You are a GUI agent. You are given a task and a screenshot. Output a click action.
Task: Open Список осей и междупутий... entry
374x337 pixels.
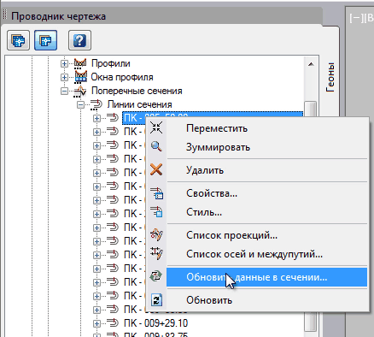point(254,254)
